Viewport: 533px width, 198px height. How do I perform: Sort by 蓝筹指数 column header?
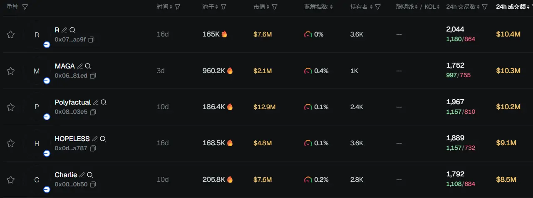[316, 7]
